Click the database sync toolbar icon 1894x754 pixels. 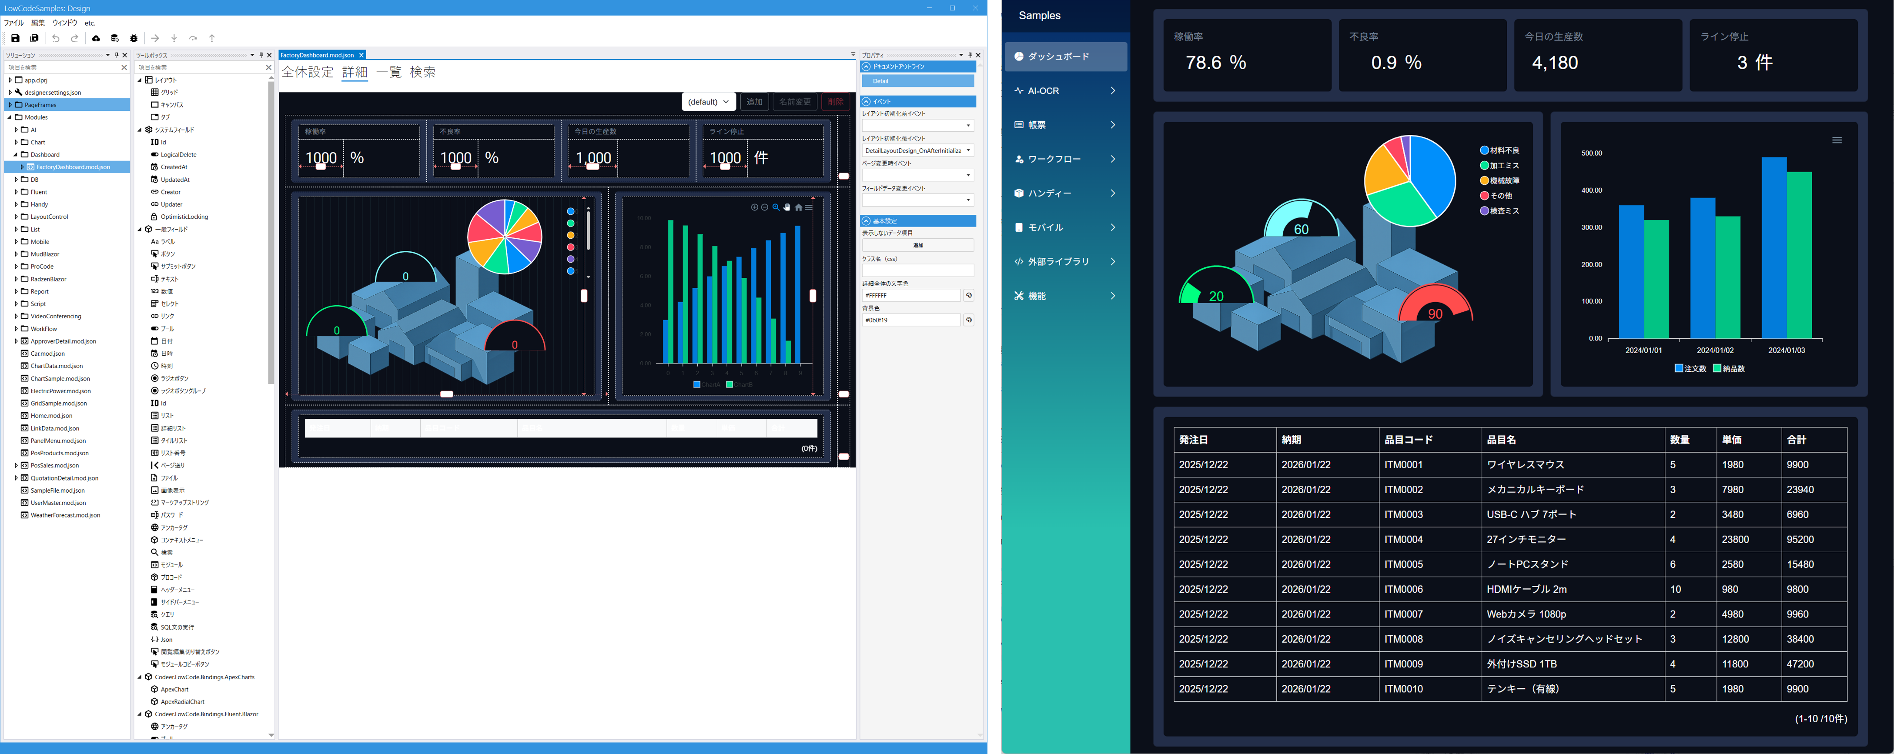point(115,38)
